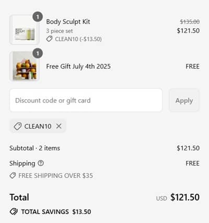209x223 pixels.
Task: Open the Free Gift July 4th thumbnail
Action: [25, 66]
